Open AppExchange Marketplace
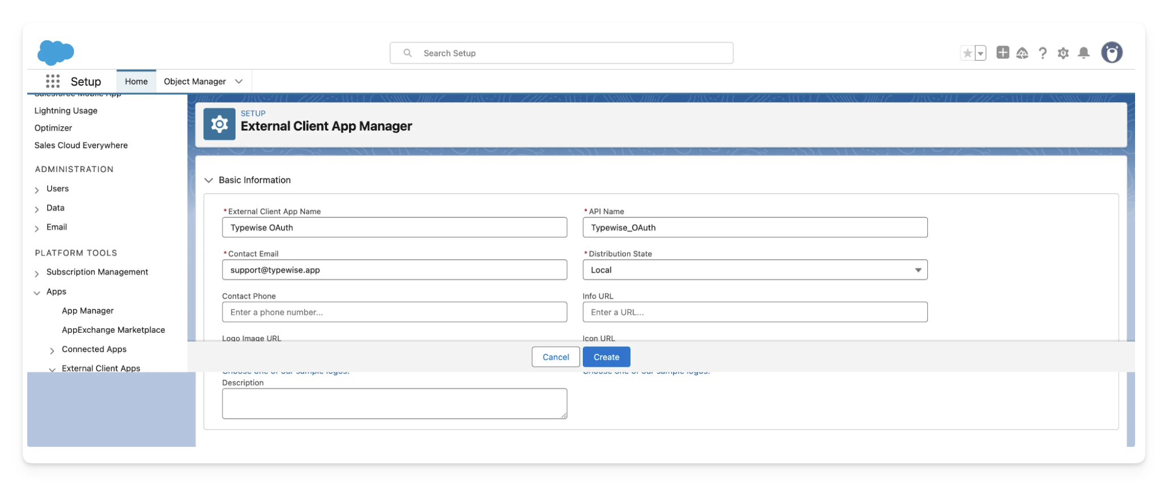 114,330
